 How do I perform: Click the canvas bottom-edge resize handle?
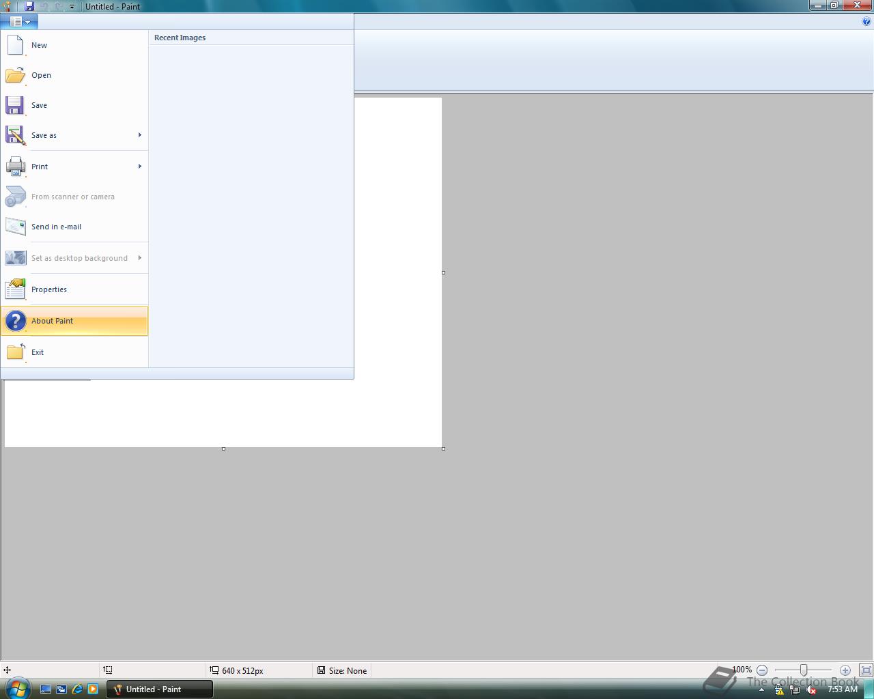tap(223, 448)
